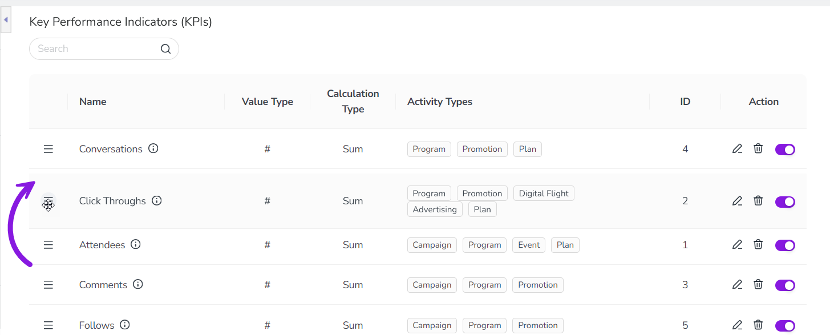830x335 pixels.
Task: Click the Event tag in Attendees row
Action: (529, 245)
